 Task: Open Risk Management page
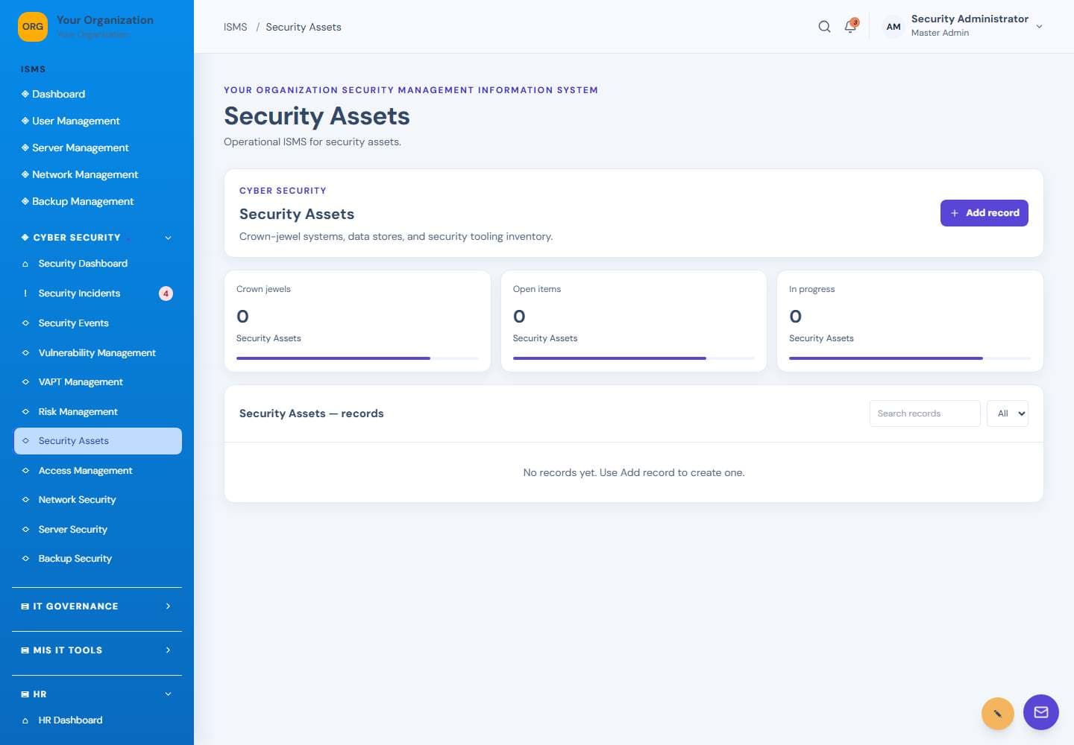98,412
